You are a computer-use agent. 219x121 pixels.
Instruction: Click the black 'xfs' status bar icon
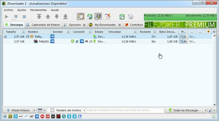(x=53, y=116)
